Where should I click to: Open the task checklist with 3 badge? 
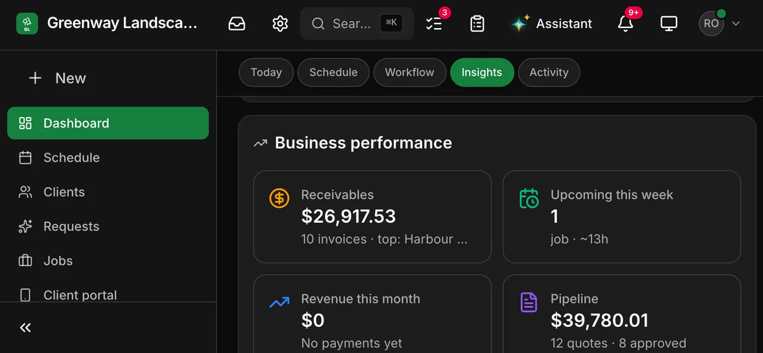[434, 24]
